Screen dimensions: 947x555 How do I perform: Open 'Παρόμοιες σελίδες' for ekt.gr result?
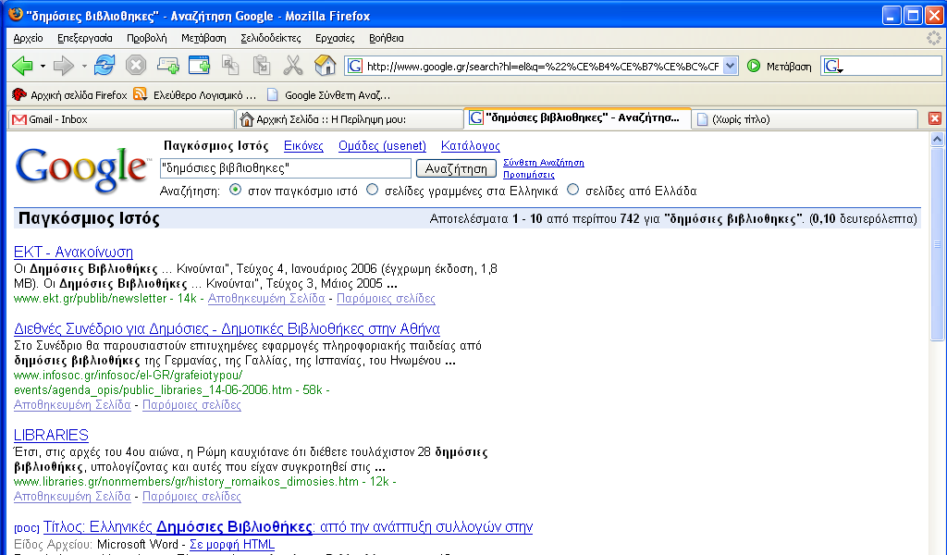tap(386, 299)
